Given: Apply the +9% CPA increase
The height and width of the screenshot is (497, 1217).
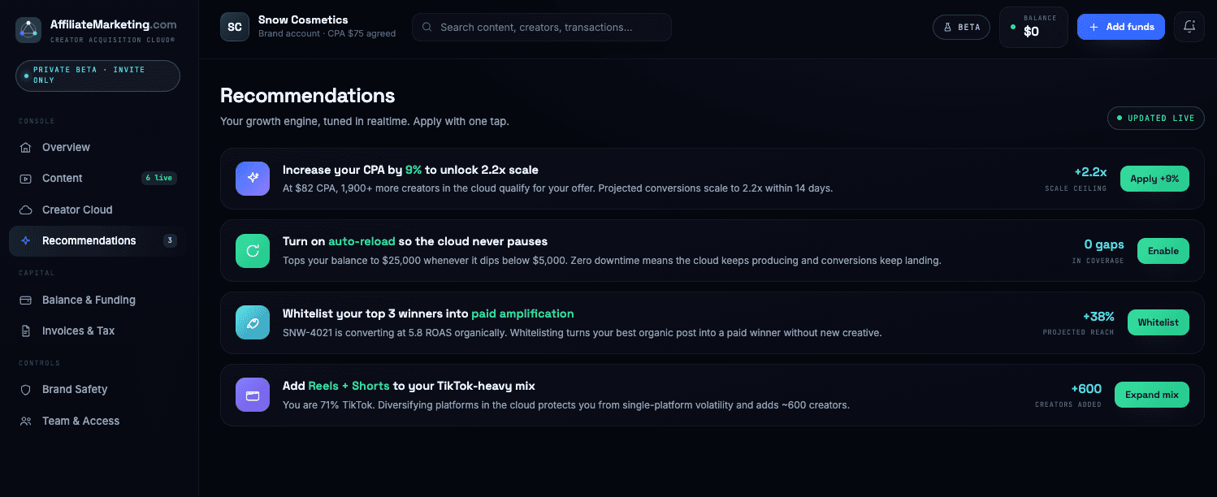Looking at the screenshot, I should click(1154, 179).
